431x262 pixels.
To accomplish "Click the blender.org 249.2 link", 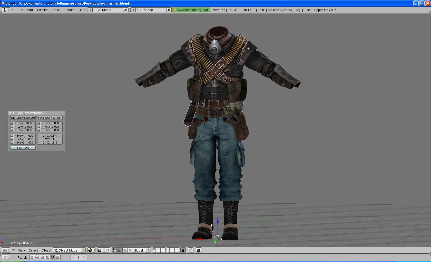I will 191,10.
